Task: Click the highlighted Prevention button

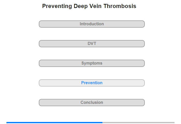Action: [92, 83]
